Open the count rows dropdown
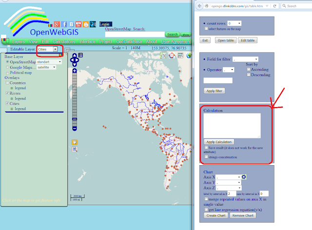The height and width of the screenshot is (230, 312). (x=234, y=23)
